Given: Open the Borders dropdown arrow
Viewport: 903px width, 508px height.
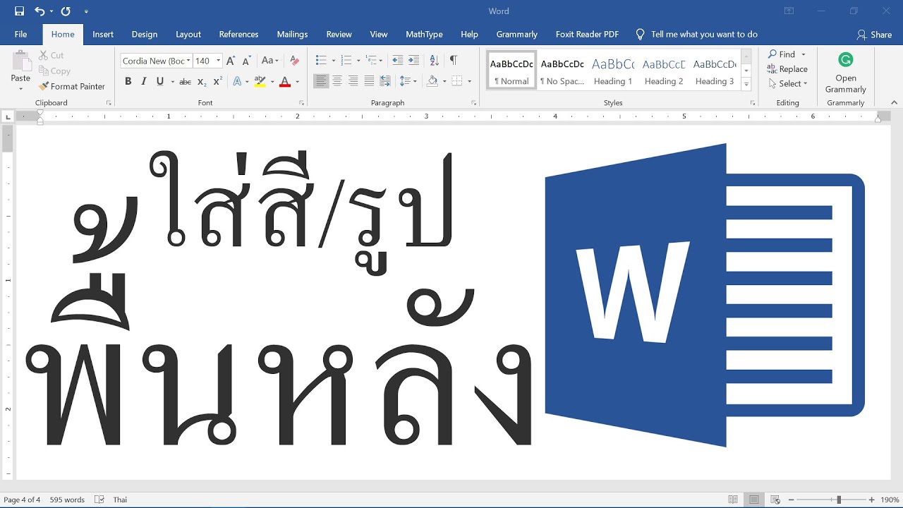Looking at the screenshot, I should (x=469, y=82).
